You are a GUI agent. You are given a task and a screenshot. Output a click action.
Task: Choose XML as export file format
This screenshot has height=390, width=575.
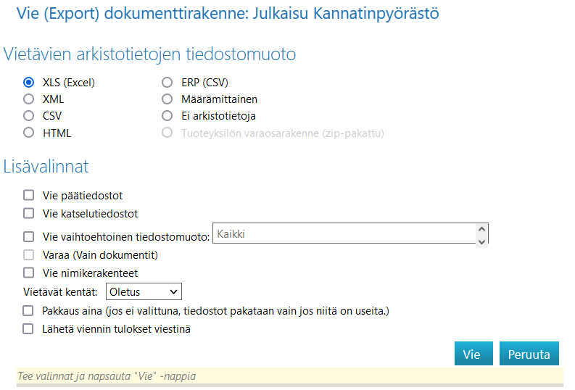coord(29,99)
